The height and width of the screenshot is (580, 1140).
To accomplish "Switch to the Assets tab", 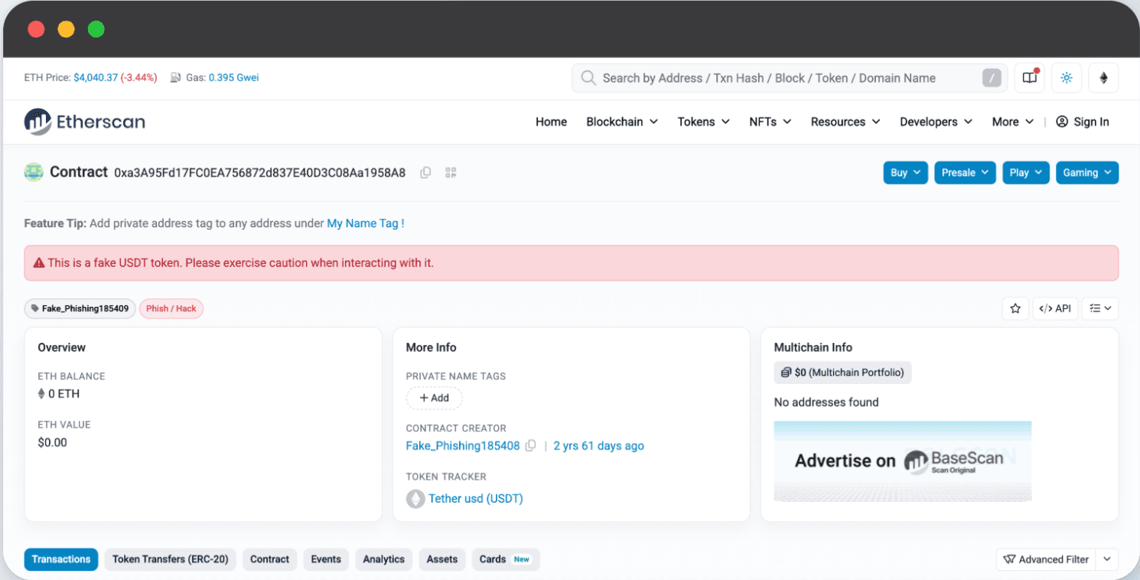I will pyautogui.click(x=442, y=559).
